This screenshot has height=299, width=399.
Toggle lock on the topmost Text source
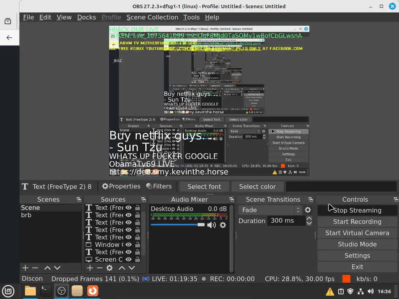tap(138, 208)
